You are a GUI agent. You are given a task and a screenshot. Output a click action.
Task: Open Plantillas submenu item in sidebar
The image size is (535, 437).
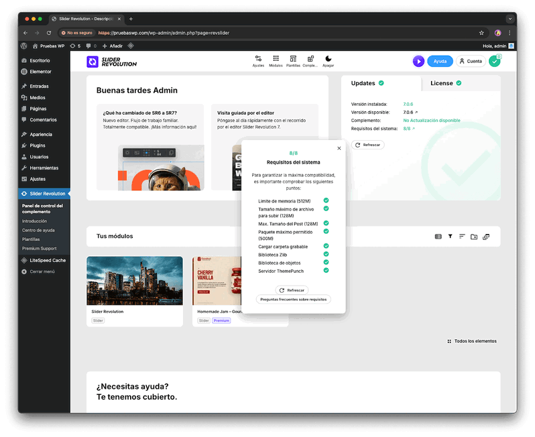point(31,239)
